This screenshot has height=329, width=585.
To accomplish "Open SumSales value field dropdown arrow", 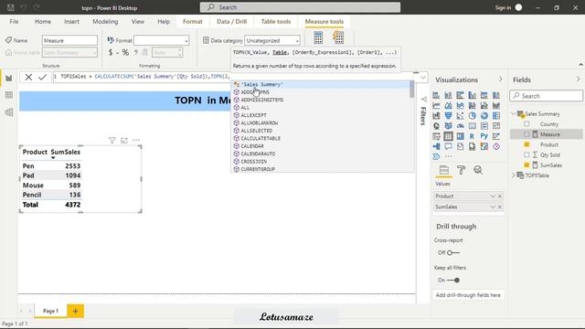I will (493, 207).
